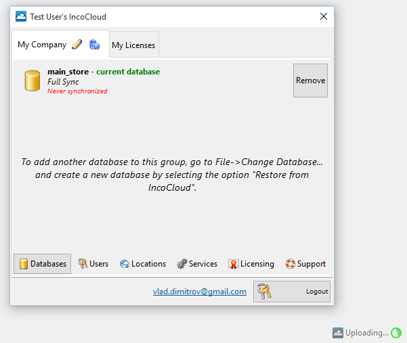Switch to the My Licenses tab
Viewport: 407px width, 343px height.
[134, 45]
